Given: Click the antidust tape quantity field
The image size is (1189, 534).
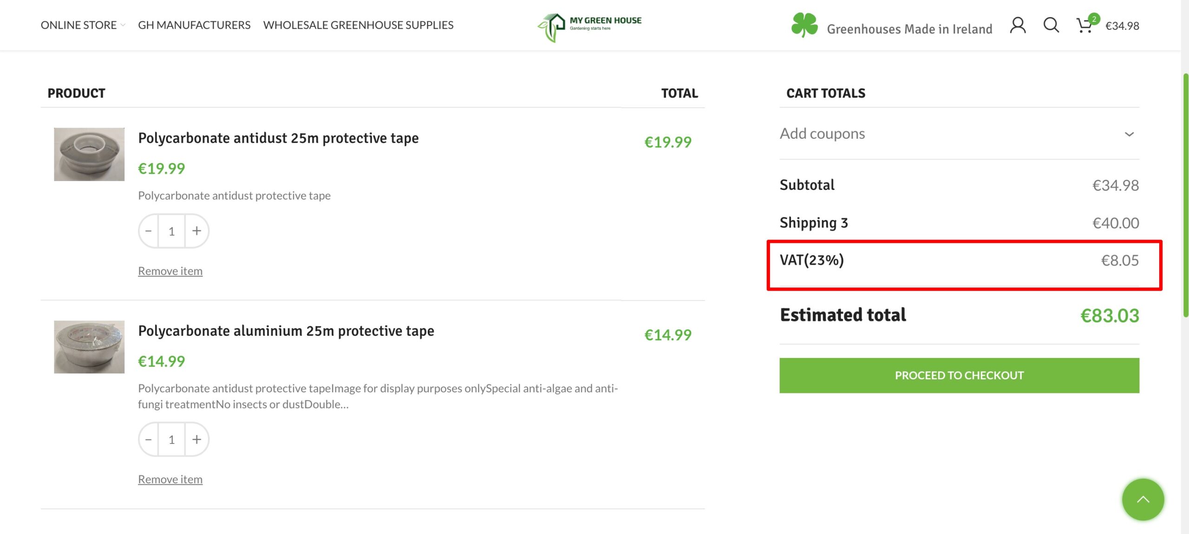Looking at the screenshot, I should [x=172, y=231].
